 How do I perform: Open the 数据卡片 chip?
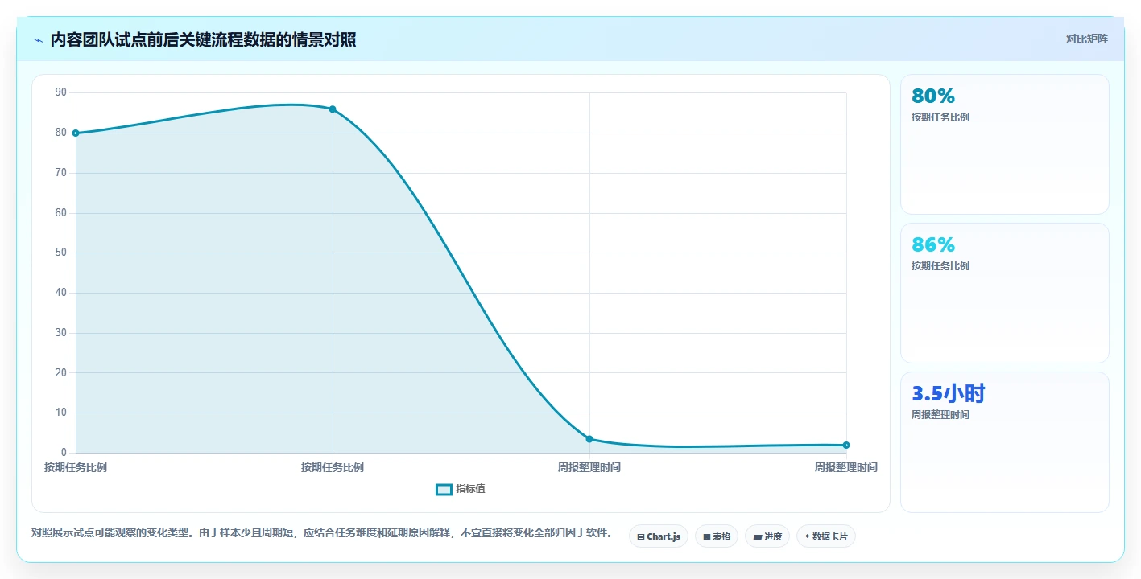(x=825, y=536)
